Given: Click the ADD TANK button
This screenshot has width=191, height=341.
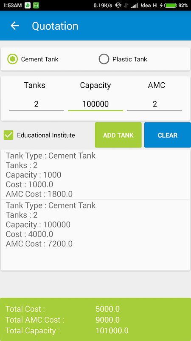Looking at the screenshot, I should (x=118, y=135).
